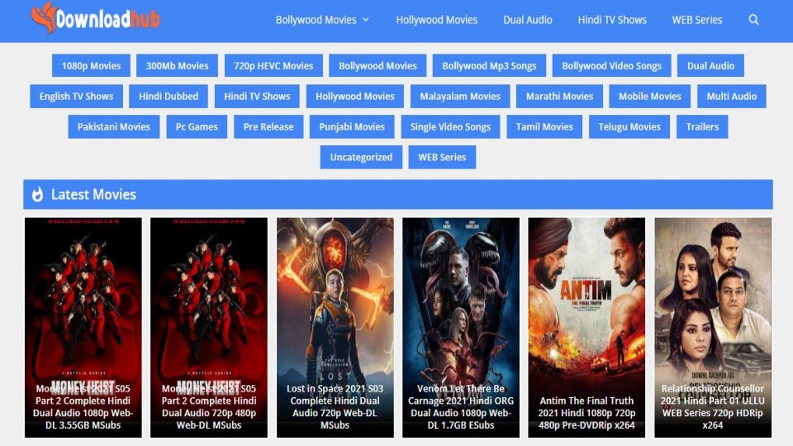Click the flame icon beside Latest Movies

tap(37, 194)
